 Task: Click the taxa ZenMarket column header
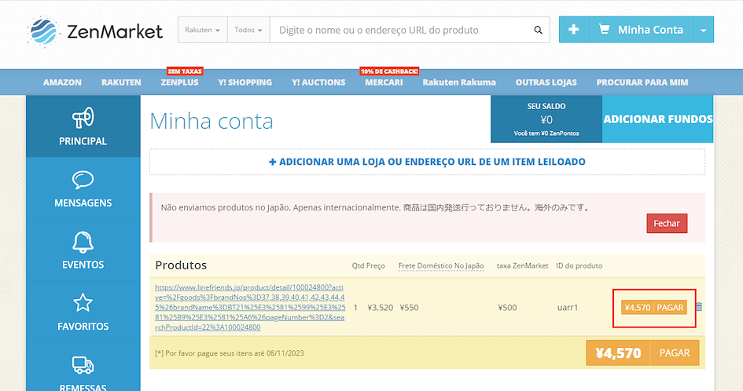522,266
